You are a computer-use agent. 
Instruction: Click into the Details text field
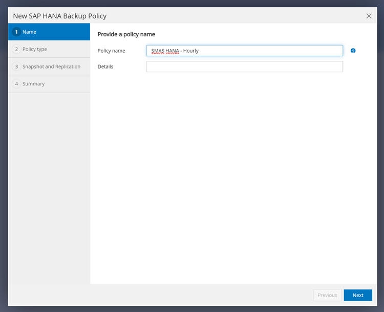point(245,66)
